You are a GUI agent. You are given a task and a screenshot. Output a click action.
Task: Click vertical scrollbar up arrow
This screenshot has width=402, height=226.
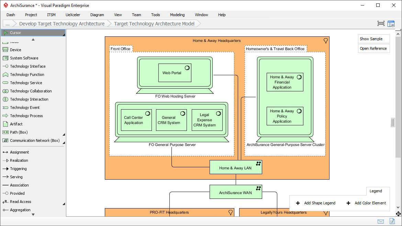[x=398, y=34]
